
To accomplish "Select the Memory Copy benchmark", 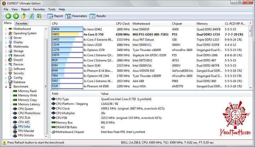I will [x=28, y=100].
